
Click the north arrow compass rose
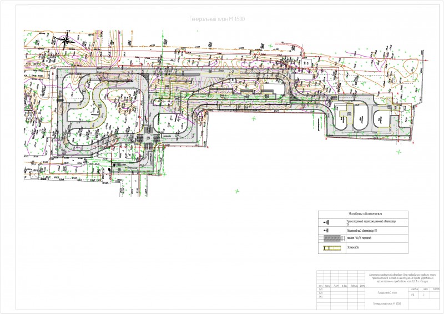[x=65, y=40]
